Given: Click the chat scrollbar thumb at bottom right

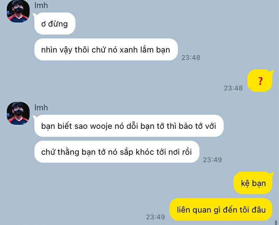Looking at the screenshot, I should (276, 223).
